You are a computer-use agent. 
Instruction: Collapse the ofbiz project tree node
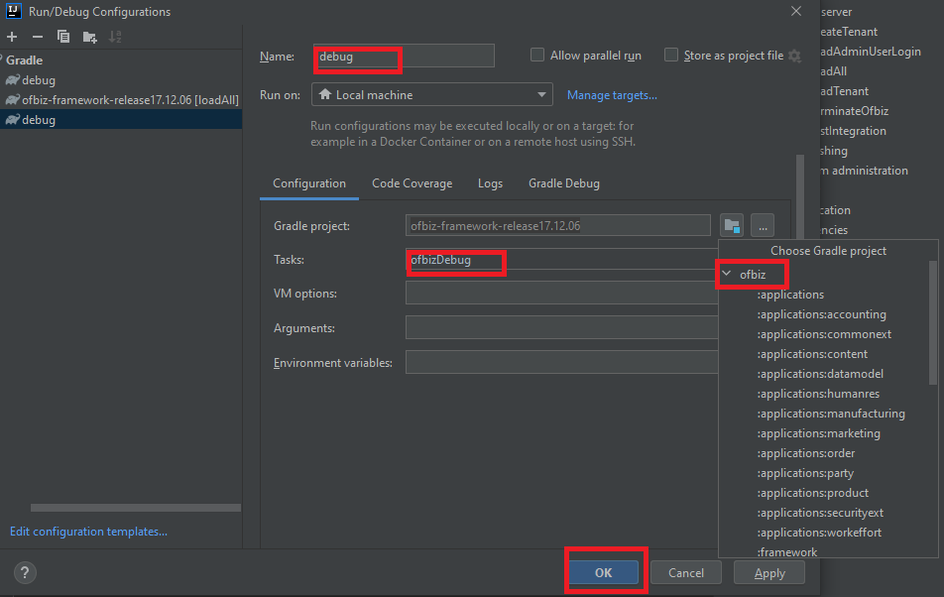(727, 274)
